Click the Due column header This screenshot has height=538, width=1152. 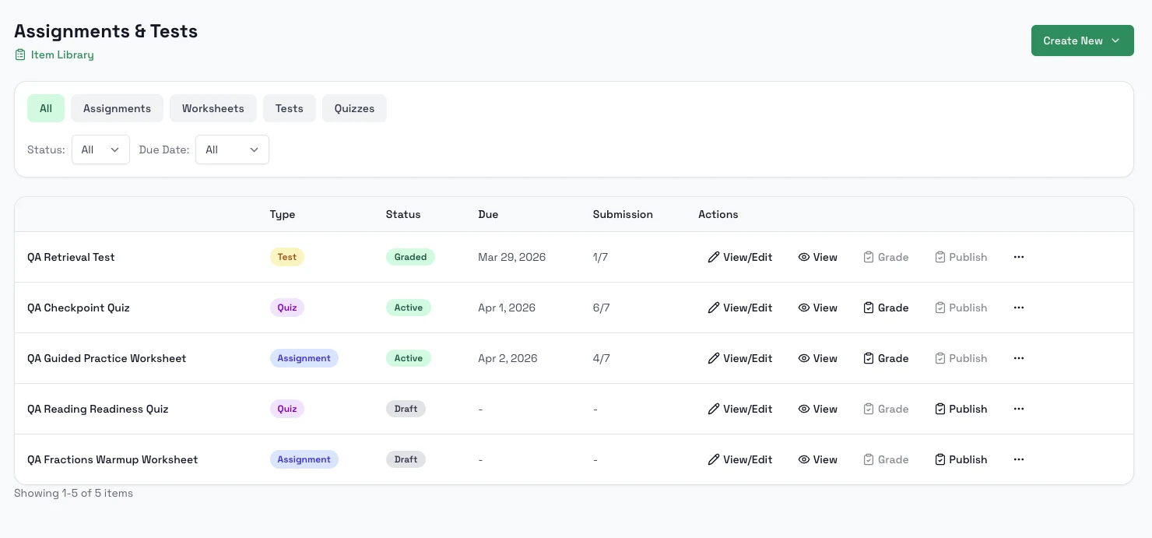[488, 214]
